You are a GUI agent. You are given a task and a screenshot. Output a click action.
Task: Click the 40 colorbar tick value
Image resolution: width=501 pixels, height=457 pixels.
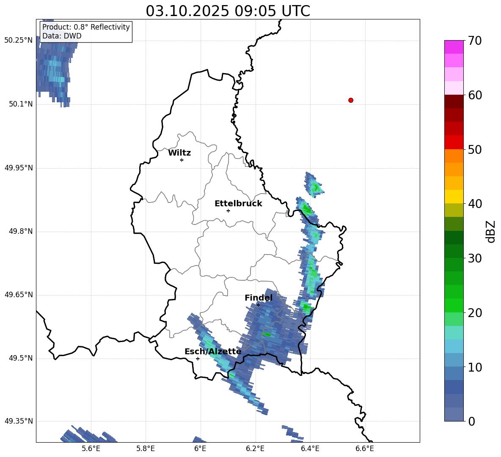click(x=475, y=204)
